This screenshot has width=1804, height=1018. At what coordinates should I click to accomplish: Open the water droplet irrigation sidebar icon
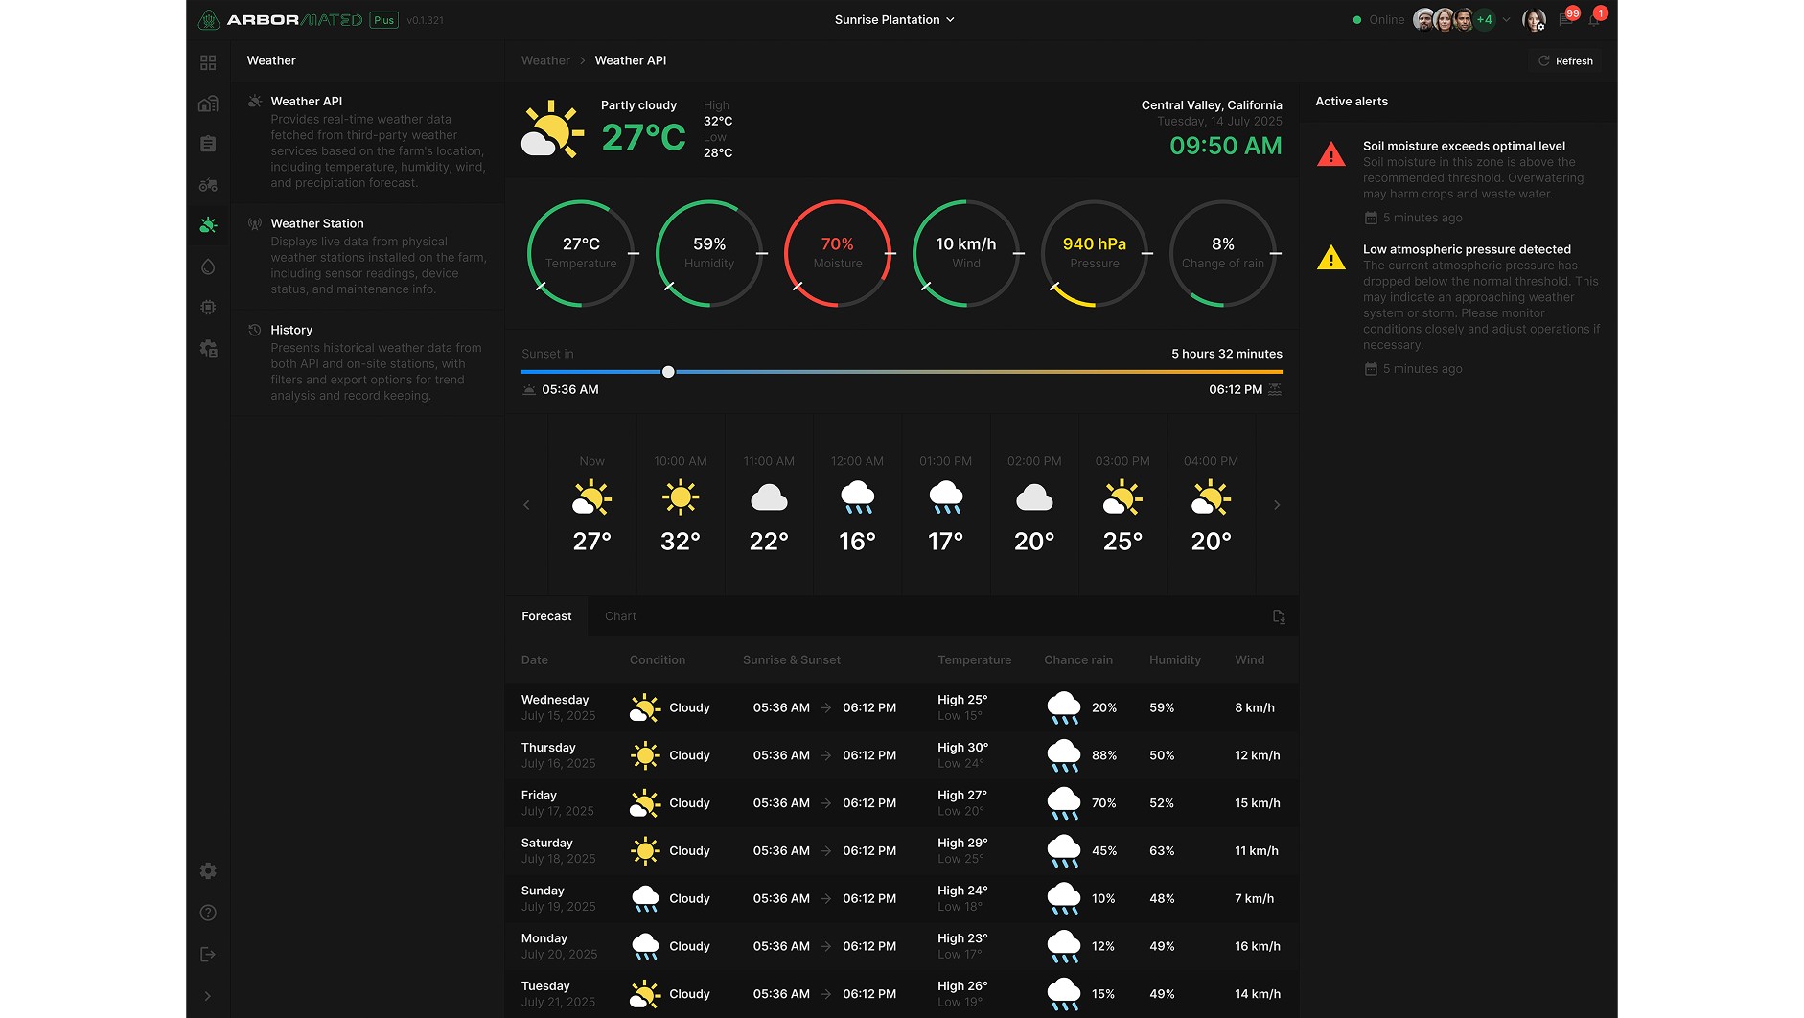coord(208,266)
